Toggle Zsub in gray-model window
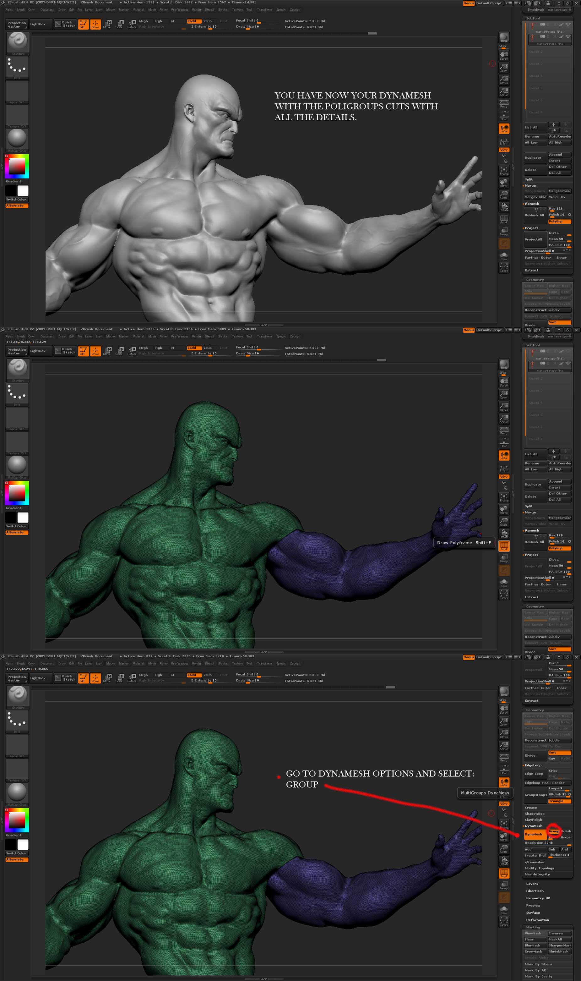Image resolution: width=581 pixels, height=981 pixels. point(208,21)
